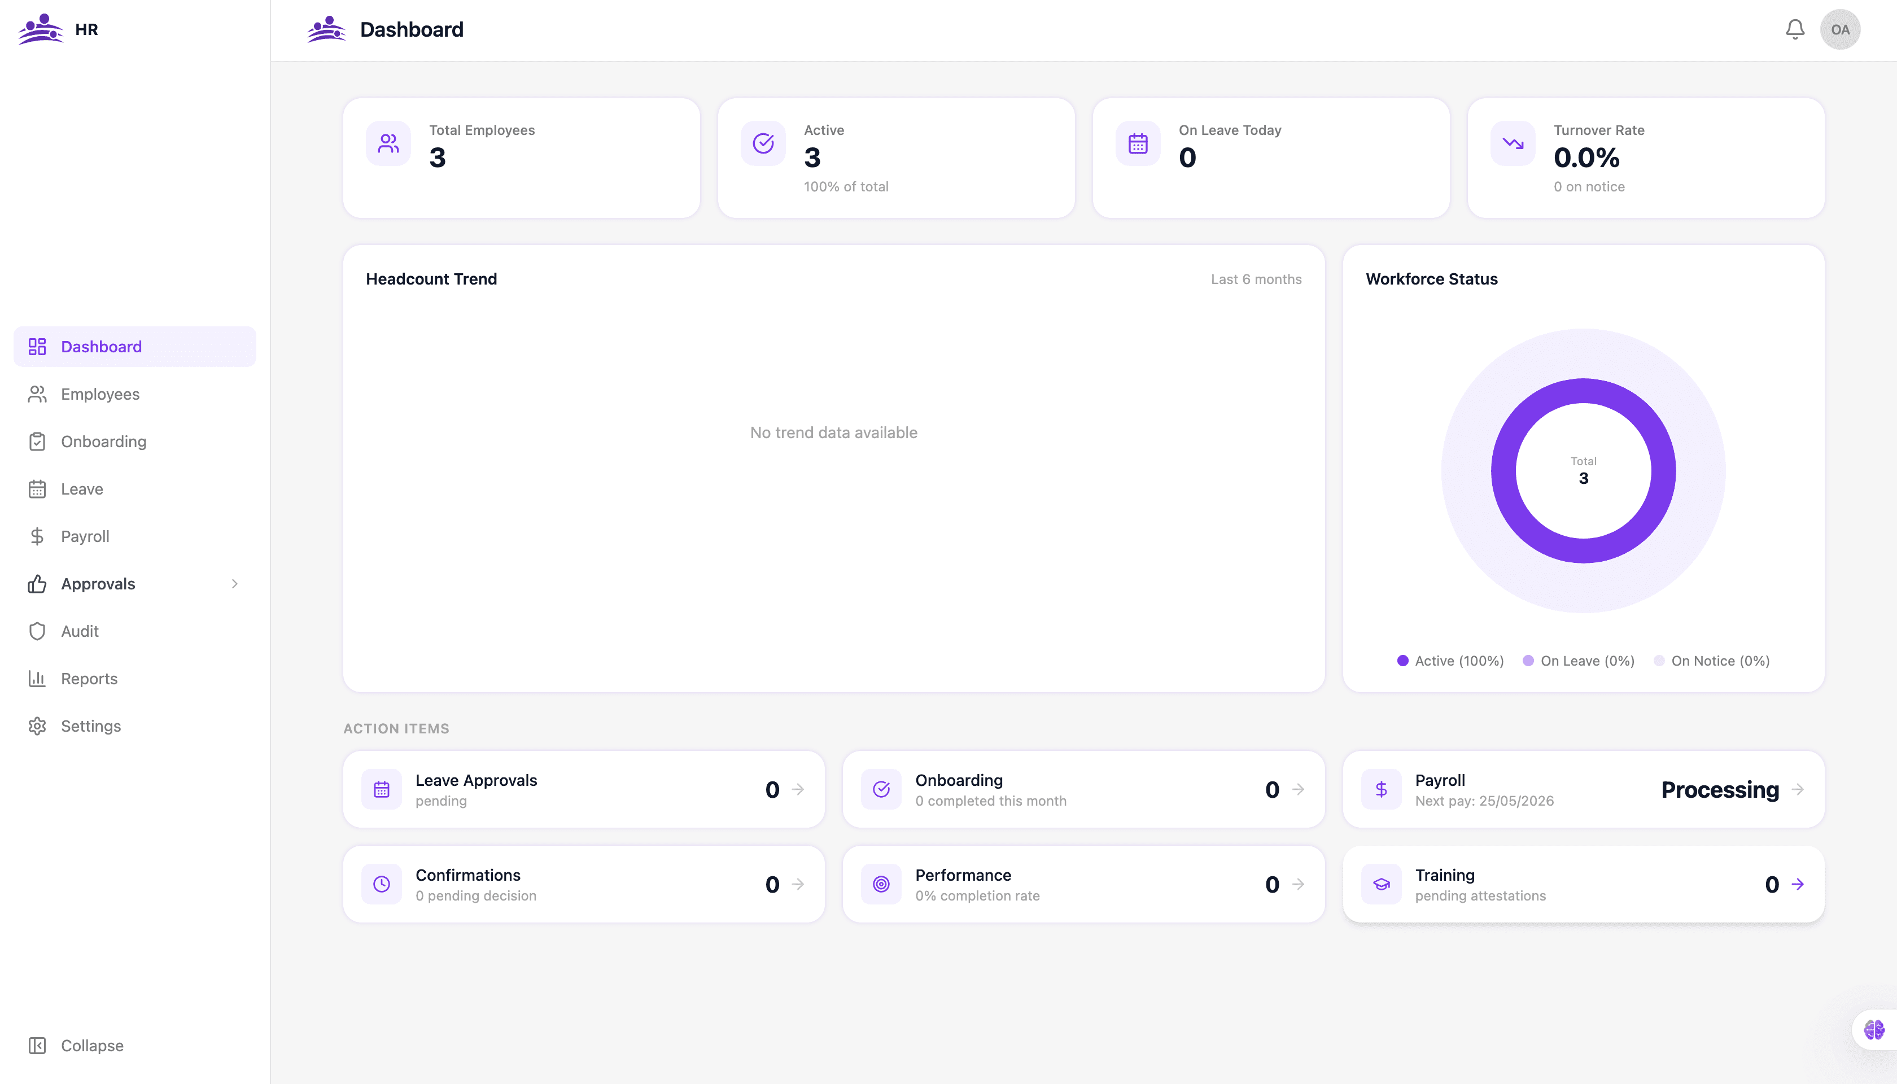The image size is (1897, 1084).
Task: Go to Dashboard in the sidebar
Action: click(135, 346)
